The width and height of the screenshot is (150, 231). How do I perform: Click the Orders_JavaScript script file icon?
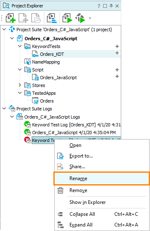point(35,77)
